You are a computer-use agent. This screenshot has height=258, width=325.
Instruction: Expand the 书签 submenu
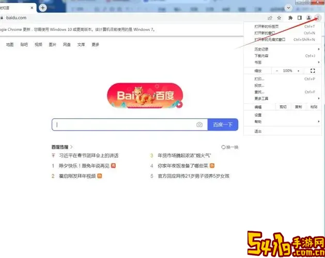(283, 62)
